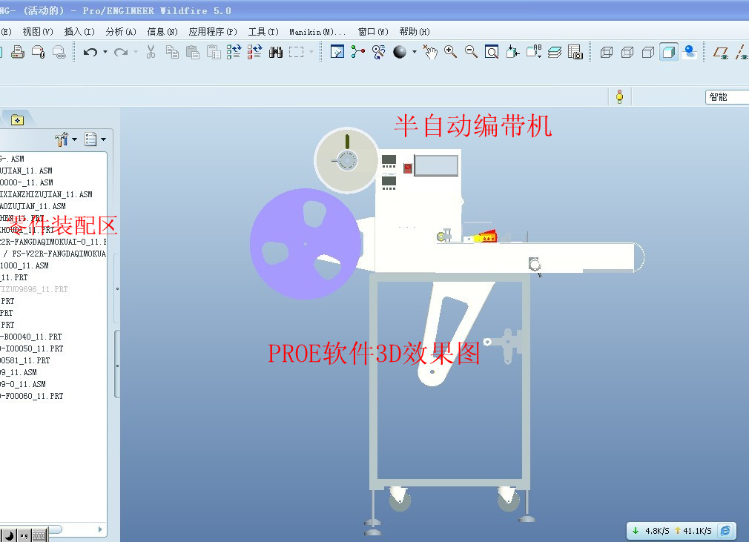Screen dimensions: 749x542
Task: Click the Print icon in the toolbar
Action: 18,52
